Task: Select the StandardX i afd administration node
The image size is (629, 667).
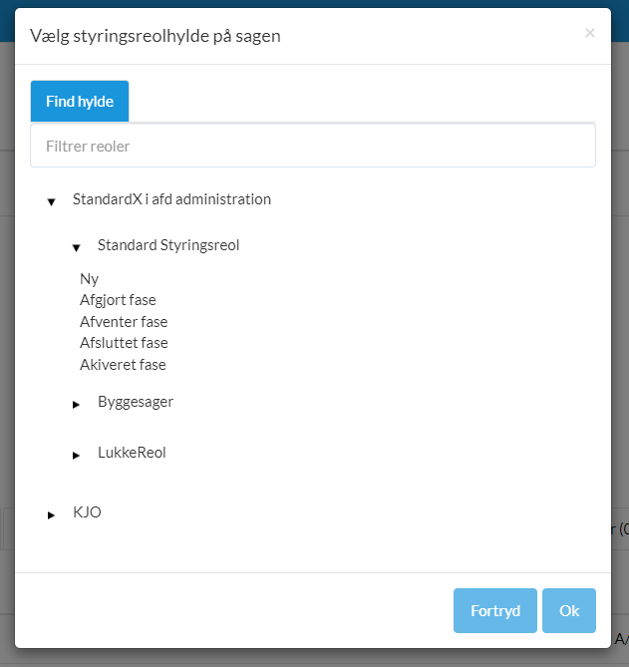Action: point(171,199)
